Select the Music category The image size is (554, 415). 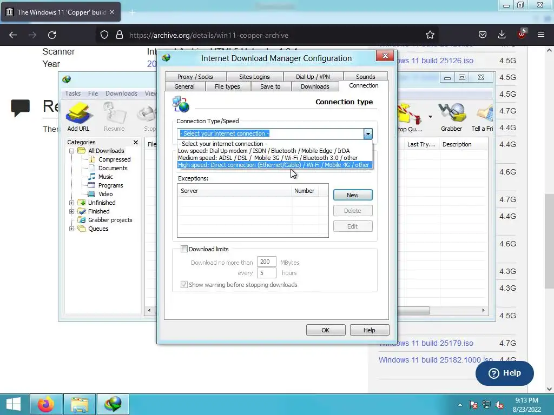105,177
